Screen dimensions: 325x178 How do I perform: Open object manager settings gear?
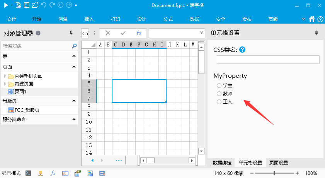pyautogui.click(x=38, y=33)
